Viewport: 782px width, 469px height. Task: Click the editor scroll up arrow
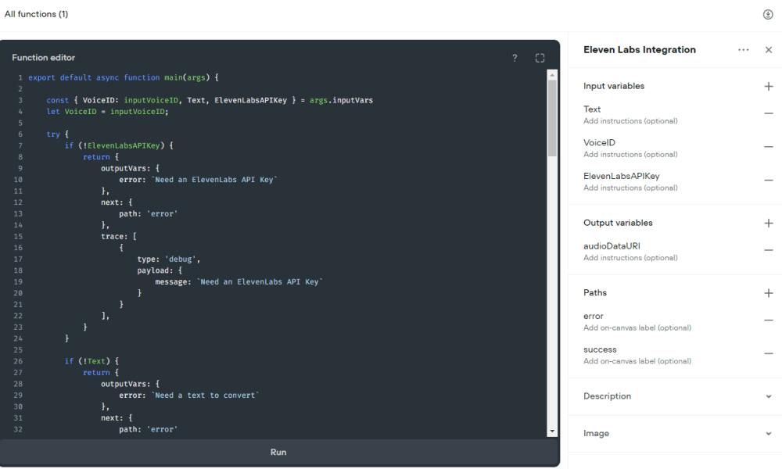(552, 75)
